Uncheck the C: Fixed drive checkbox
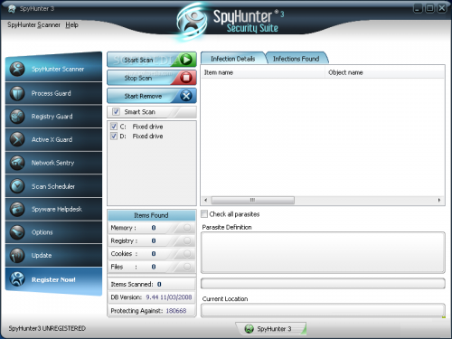452x339 pixels. click(114, 127)
